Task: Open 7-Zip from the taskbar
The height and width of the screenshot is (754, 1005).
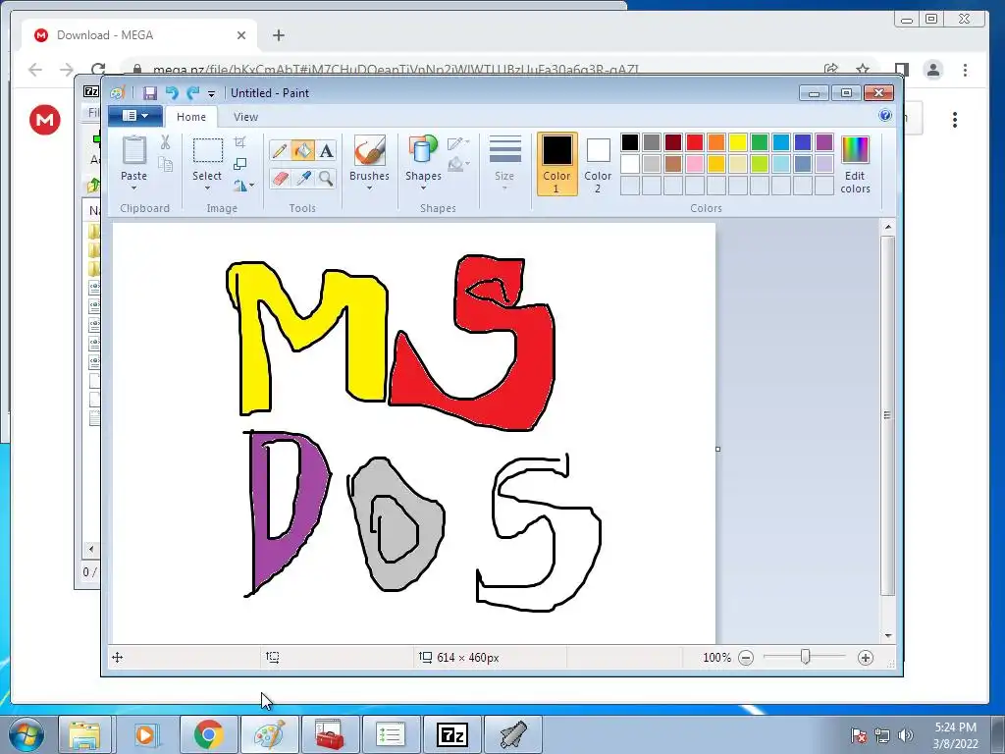Action: [x=451, y=734]
